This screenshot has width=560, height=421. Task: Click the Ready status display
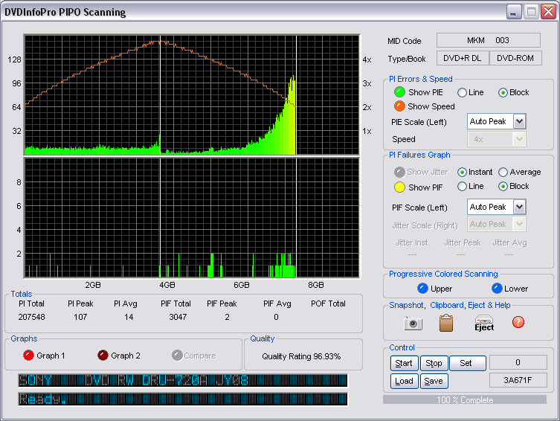pos(183,399)
